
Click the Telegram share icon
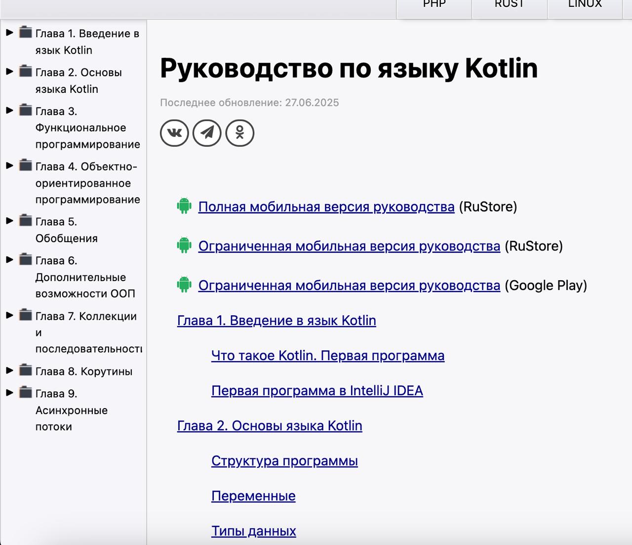tap(207, 133)
